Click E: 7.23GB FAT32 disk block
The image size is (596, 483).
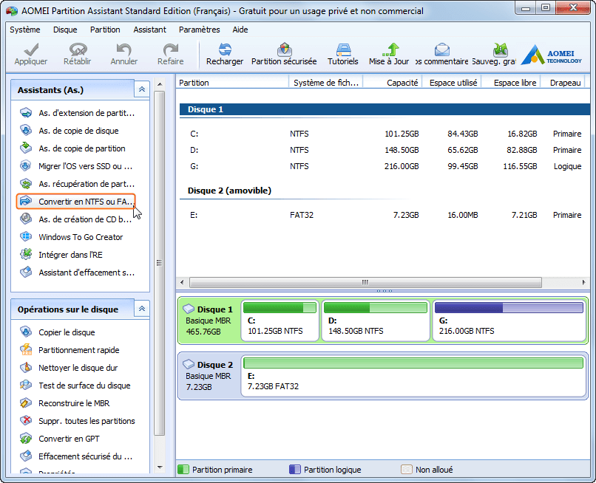point(413,376)
